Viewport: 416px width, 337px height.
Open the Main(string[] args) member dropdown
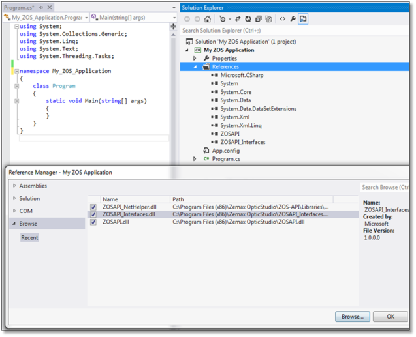(x=174, y=18)
